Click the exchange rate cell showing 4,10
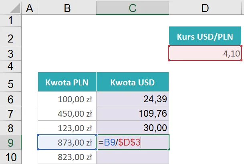 point(205,53)
